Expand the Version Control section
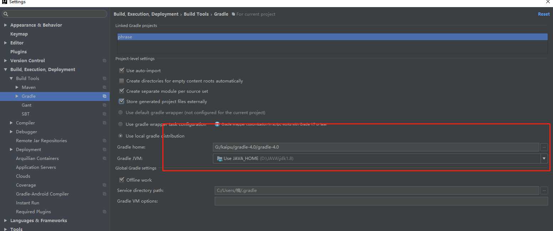 [x=5, y=61]
